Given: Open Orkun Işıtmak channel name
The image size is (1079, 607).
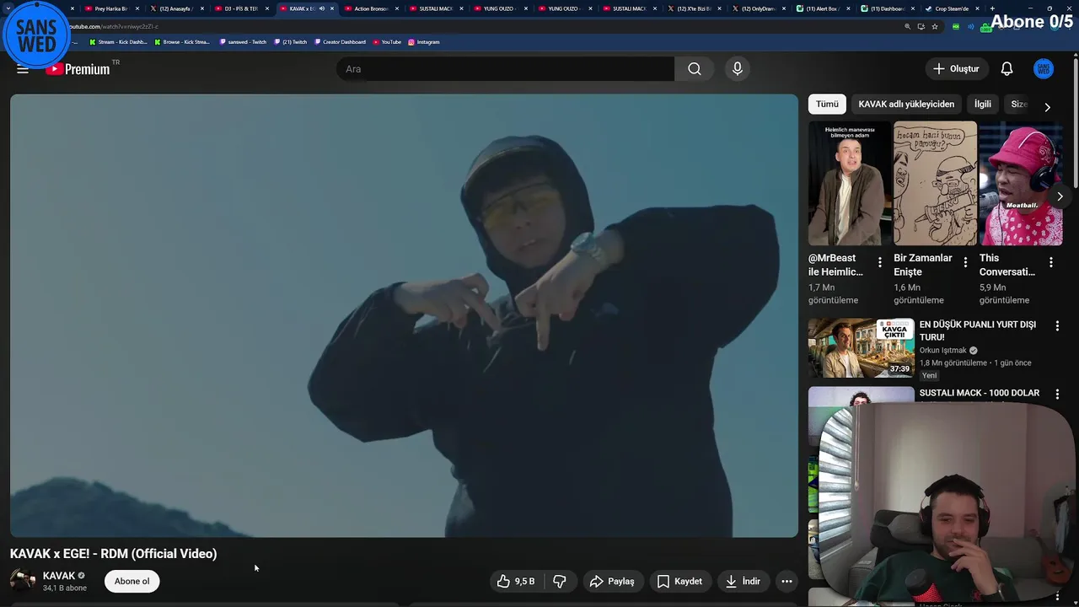Looking at the screenshot, I should [x=943, y=350].
